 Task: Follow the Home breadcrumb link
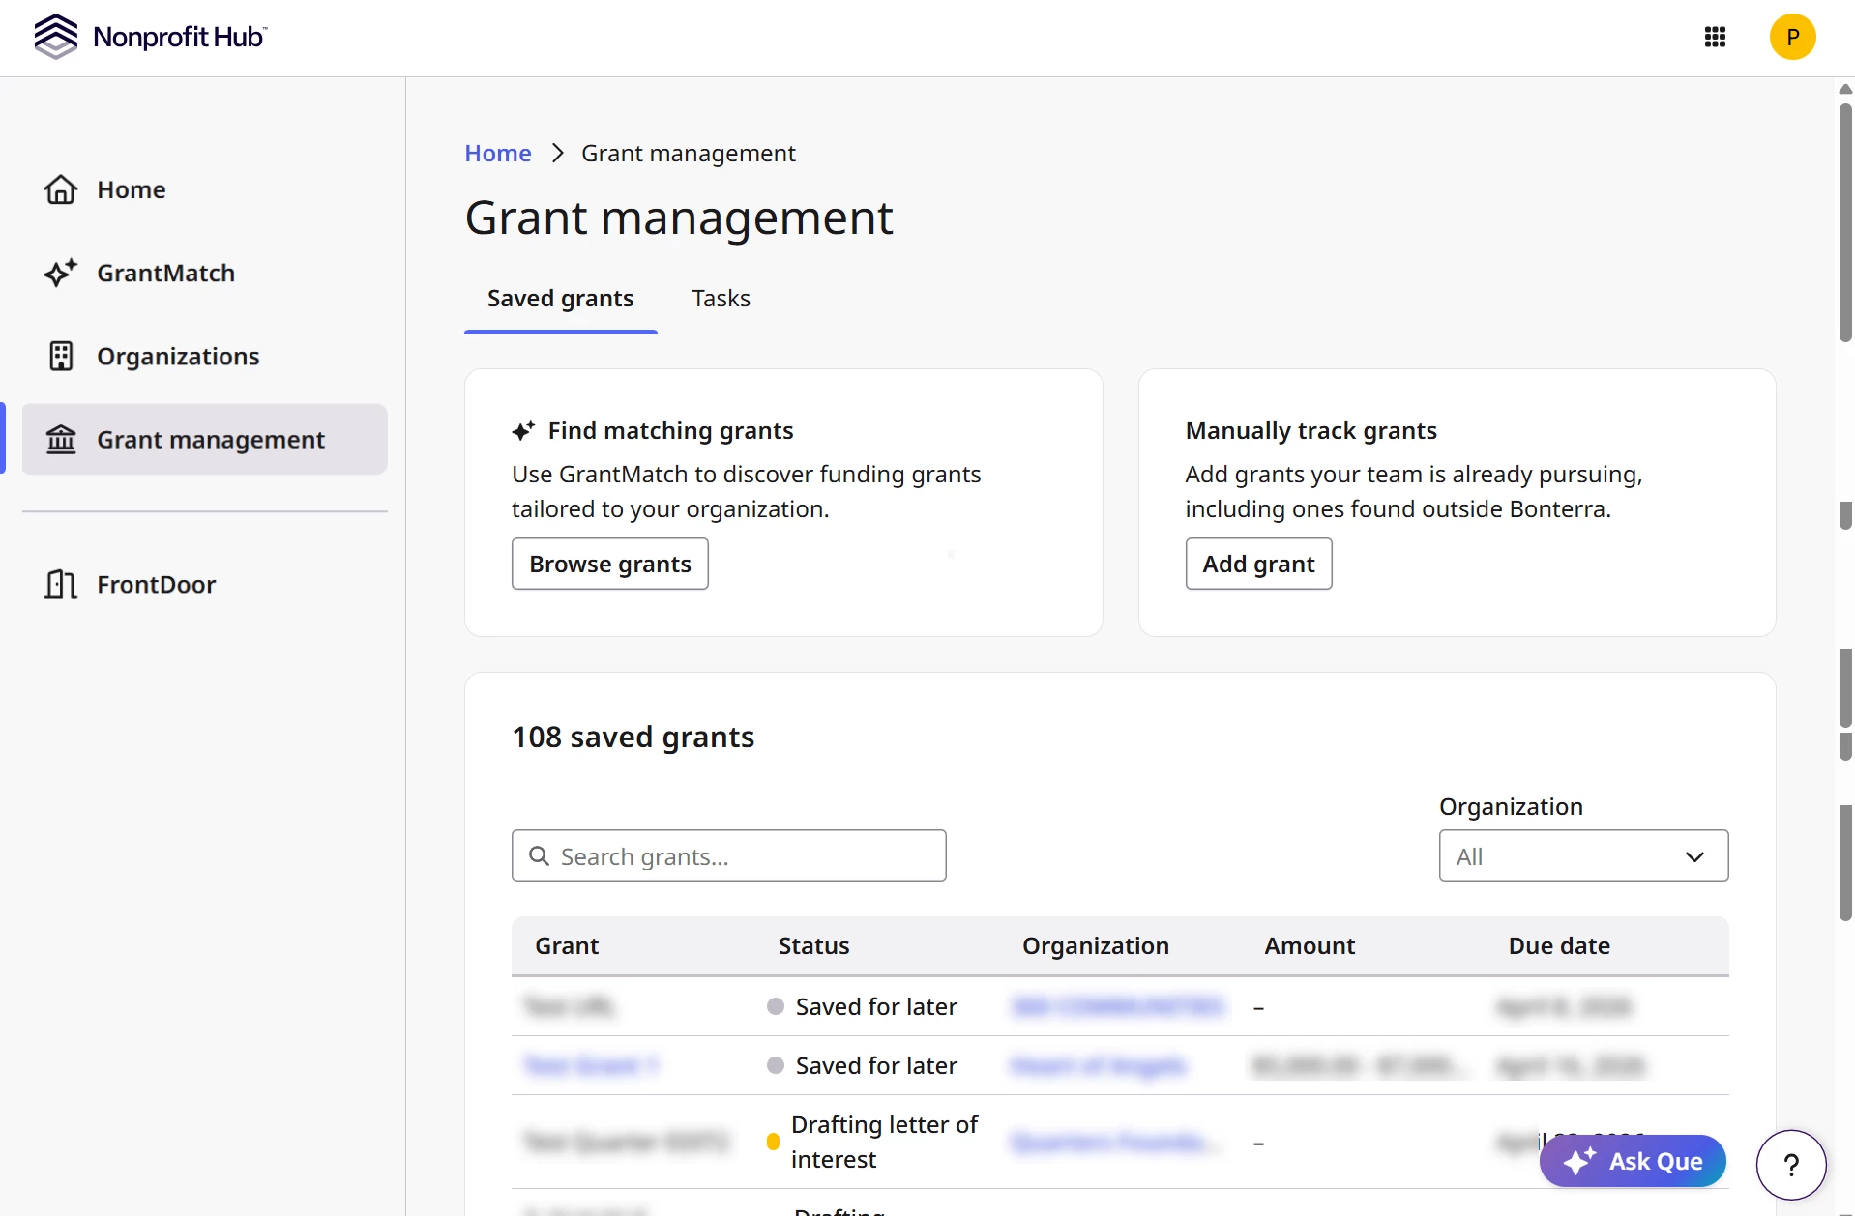498,153
